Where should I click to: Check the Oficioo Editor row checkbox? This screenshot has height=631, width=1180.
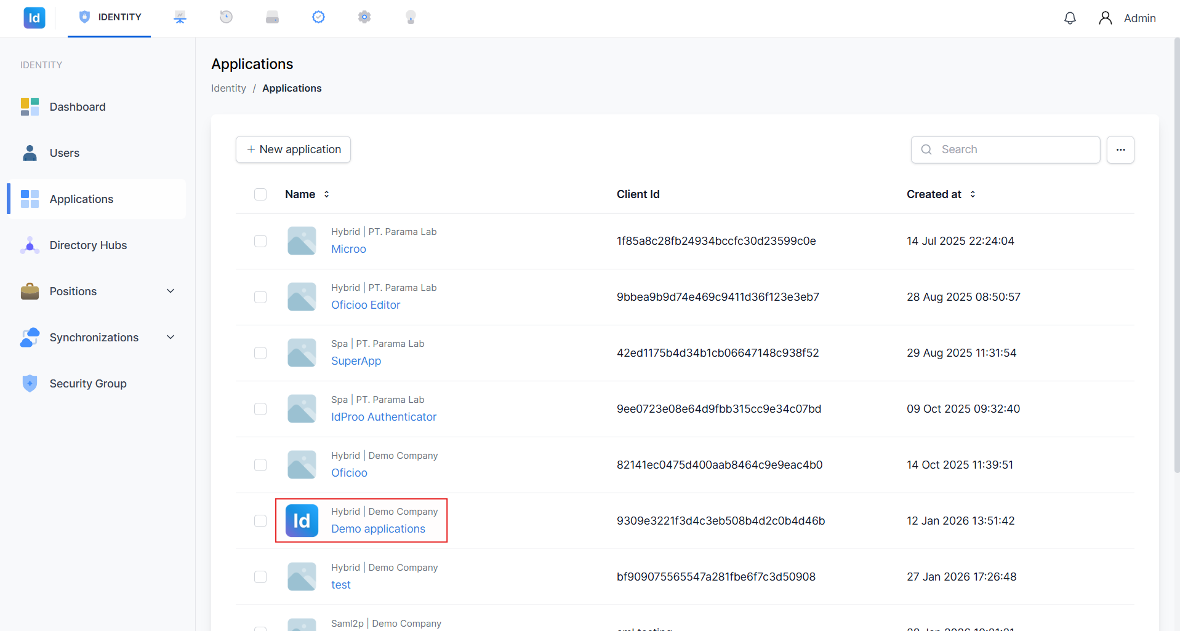click(260, 297)
